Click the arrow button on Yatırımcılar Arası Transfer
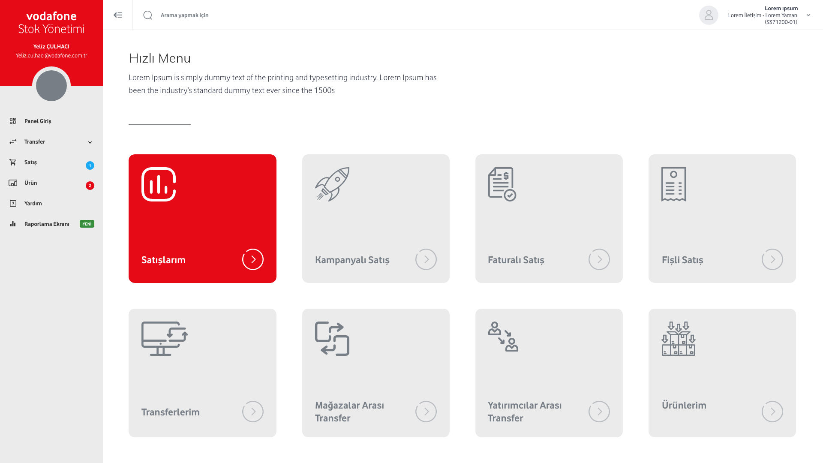The width and height of the screenshot is (823, 463). 599,412
